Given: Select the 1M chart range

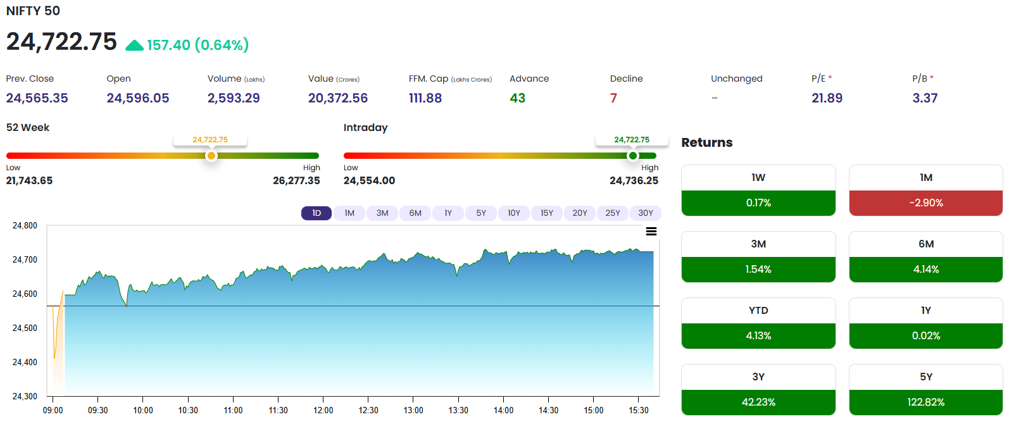Looking at the screenshot, I should (x=349, y=213).
